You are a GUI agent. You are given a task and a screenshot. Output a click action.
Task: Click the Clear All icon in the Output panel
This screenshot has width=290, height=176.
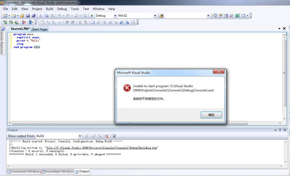click(106, 136)
